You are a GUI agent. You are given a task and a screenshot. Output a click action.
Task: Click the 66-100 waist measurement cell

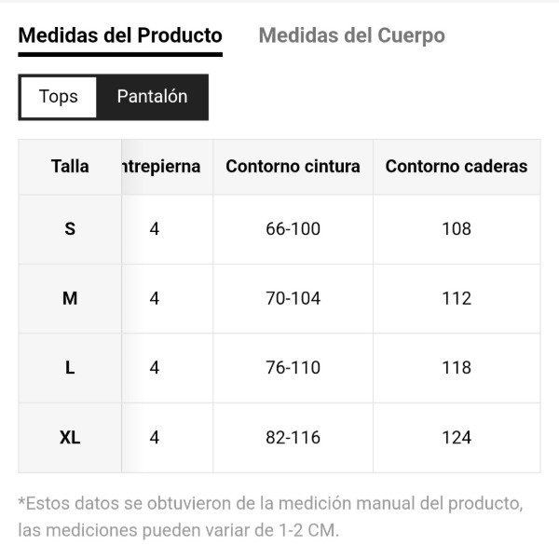pos(293,229)
